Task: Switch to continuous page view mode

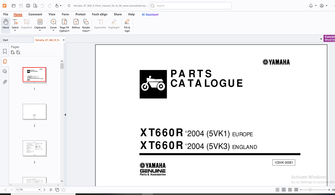Action: click(284, 190)
